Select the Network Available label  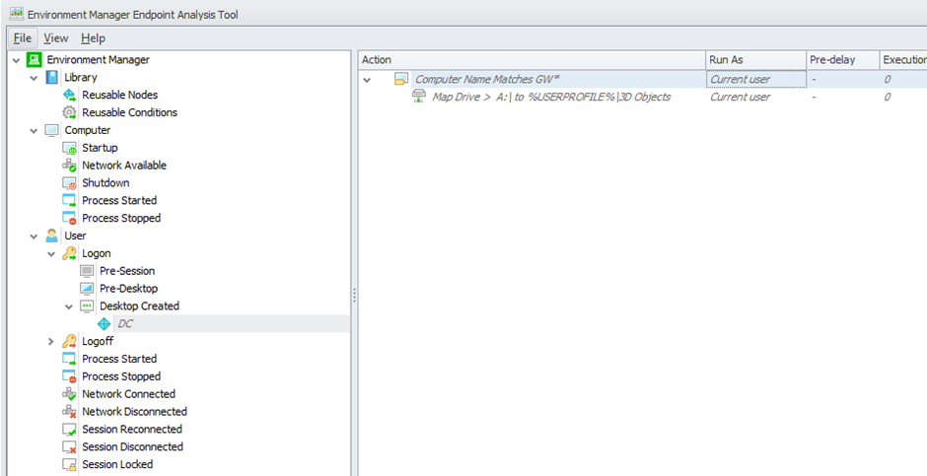tap(124, 166)
